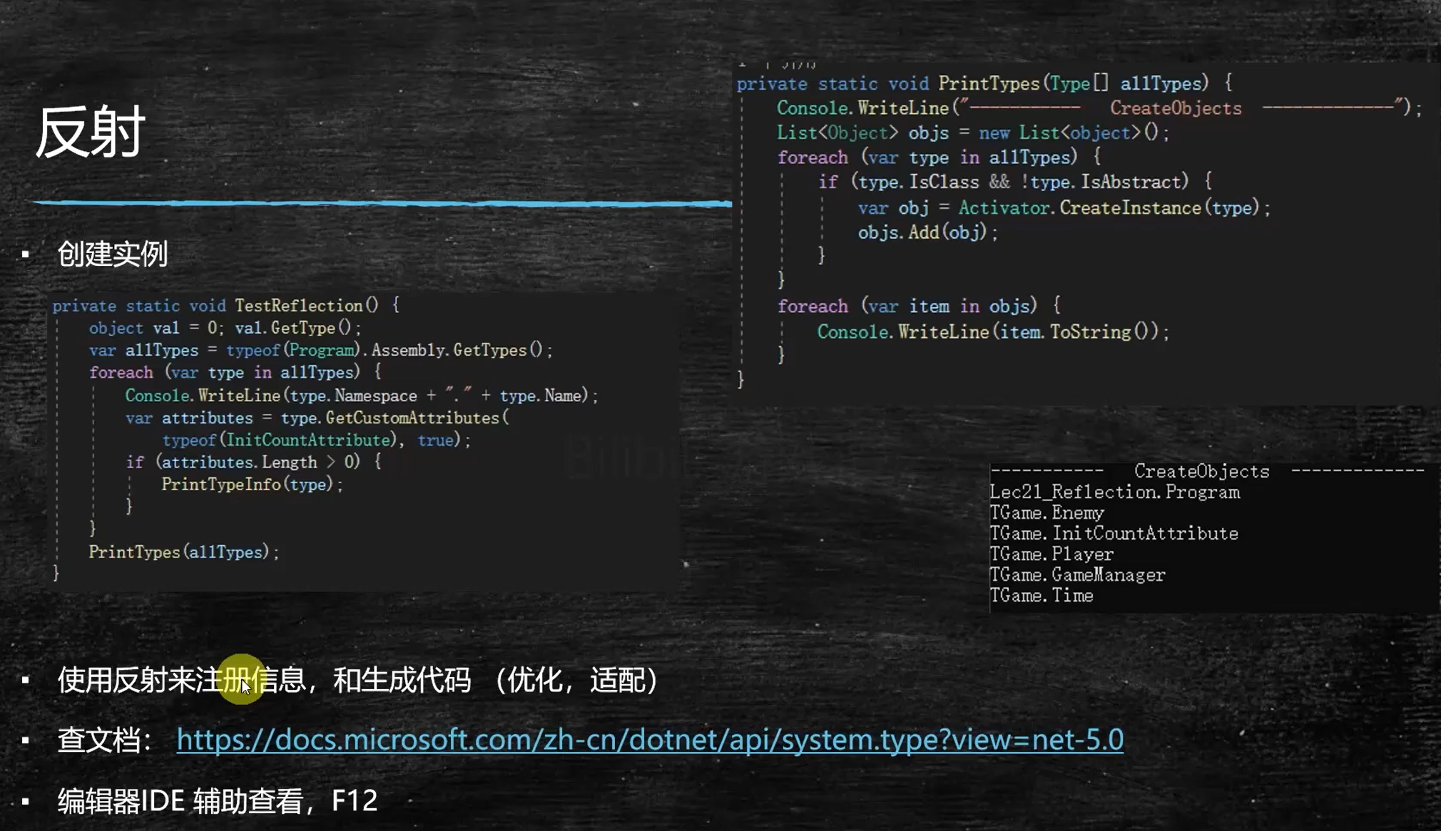Click the output line TGame.GameManager
This screenshot has height=831, width=1441.
click(1078, 574)
